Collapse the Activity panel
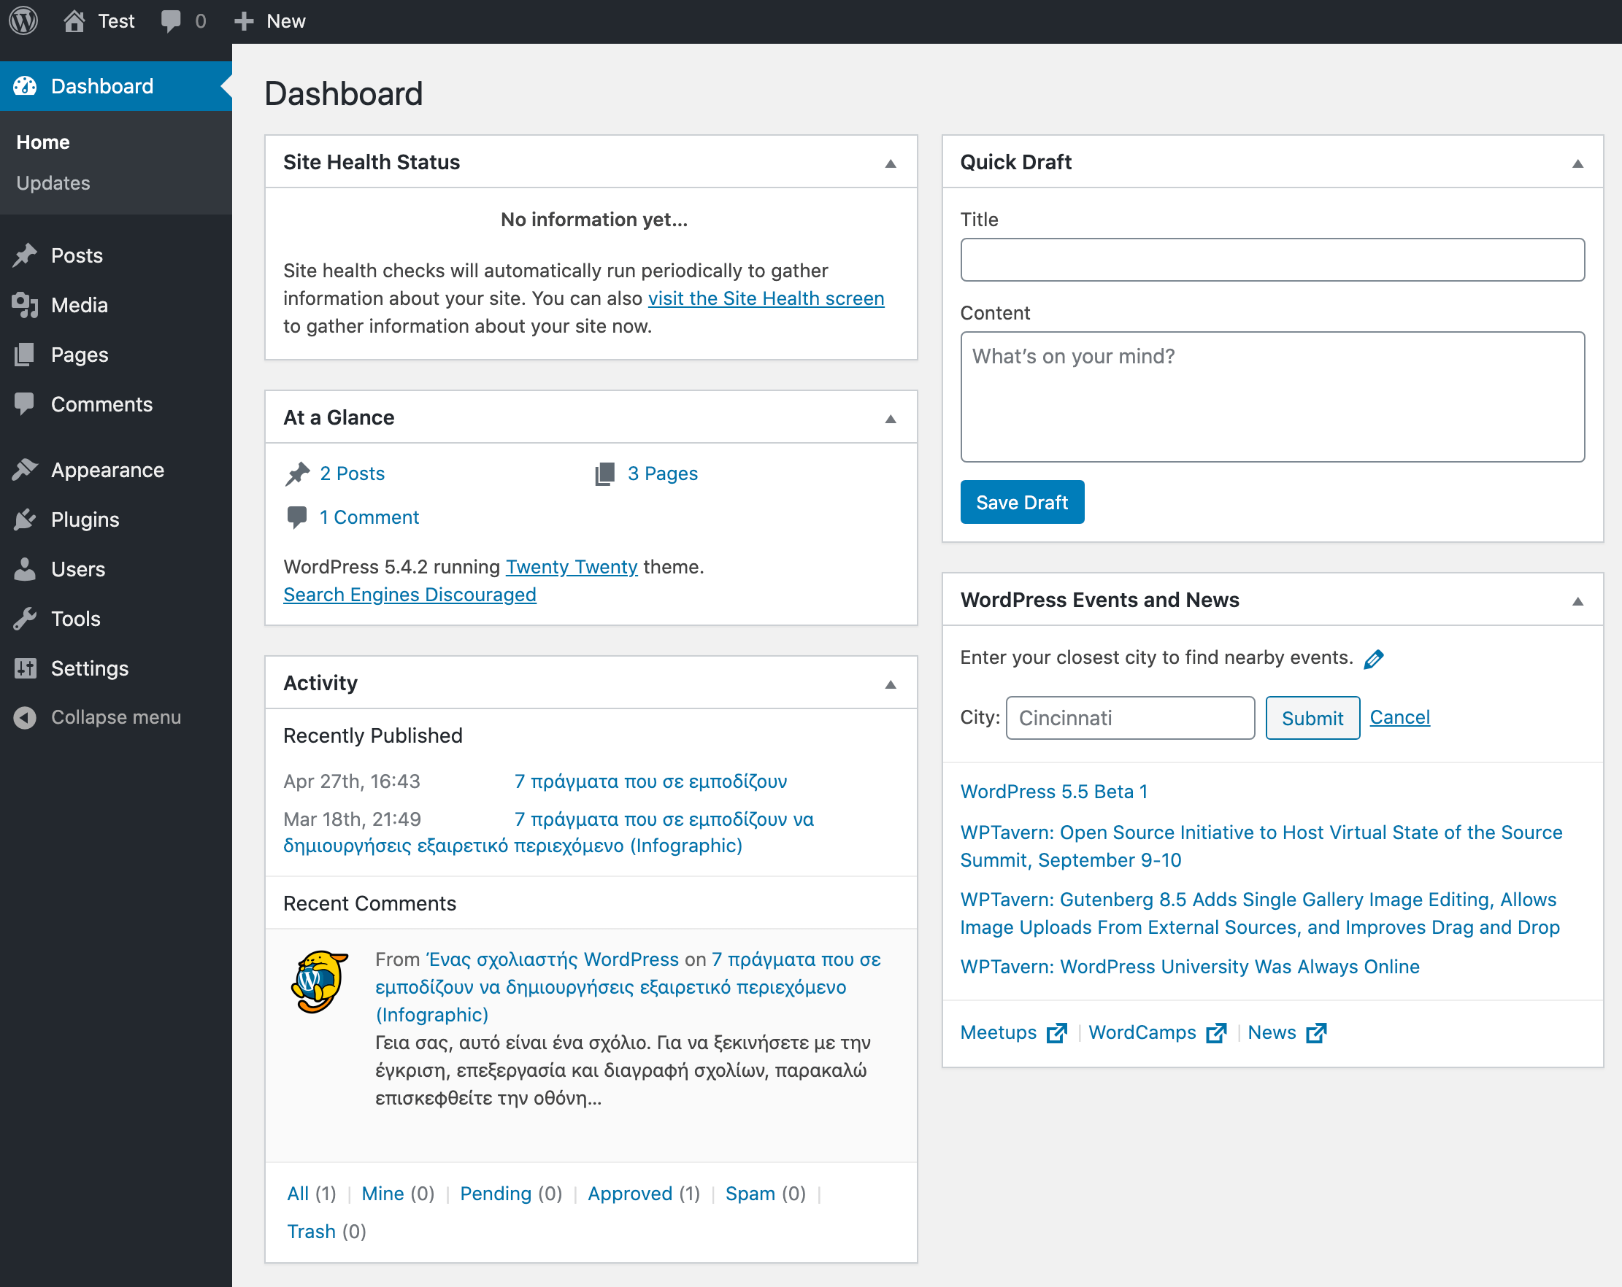The width and height of the screenshot is (1622, 1287). point(891,684)
